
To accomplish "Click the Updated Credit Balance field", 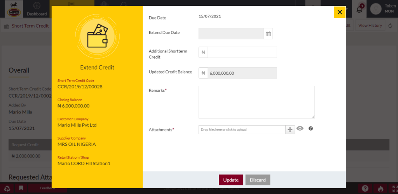I will click(242, 73).
